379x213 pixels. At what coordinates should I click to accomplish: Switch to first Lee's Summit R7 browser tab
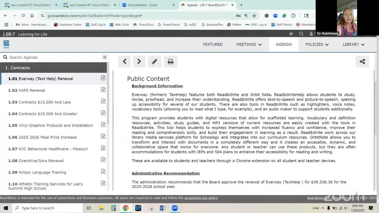coord(31,5)
